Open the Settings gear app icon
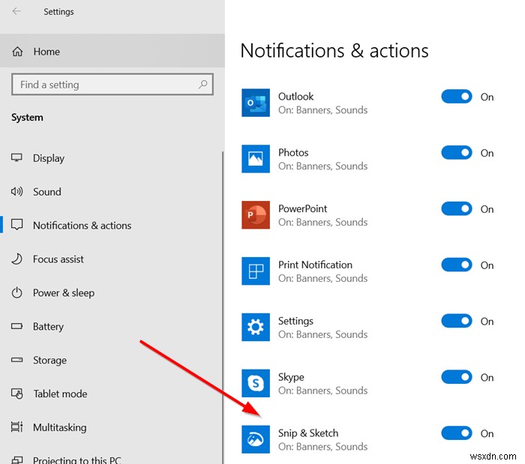This screenshot has height=464, width=525. click(256, 327)
